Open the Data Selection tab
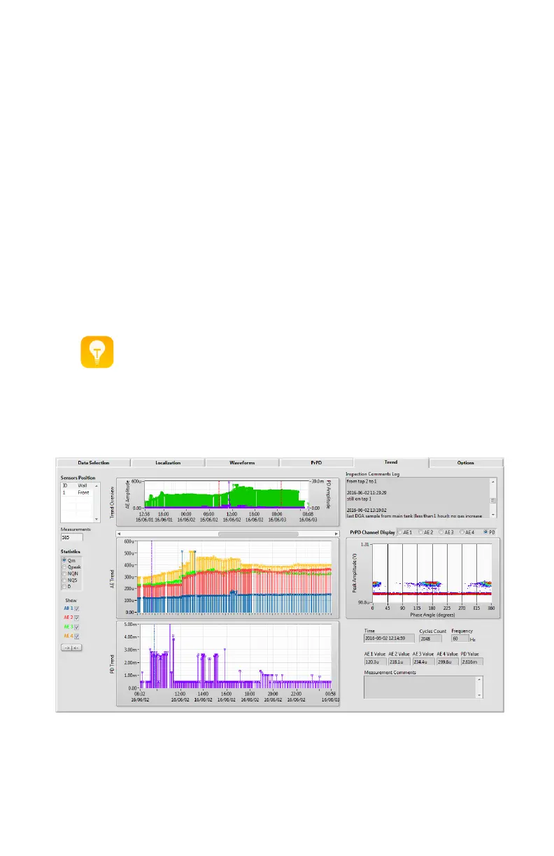This screenshot has height=856, width=554. (x=93, y=462)
